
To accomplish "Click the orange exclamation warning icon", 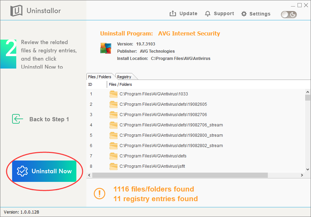I will coord(100,194).
